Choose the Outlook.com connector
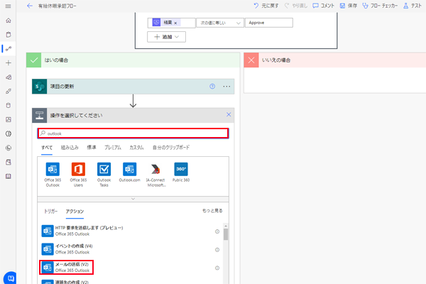The width and height of the screenshot is (426, 284). (130, 173)
